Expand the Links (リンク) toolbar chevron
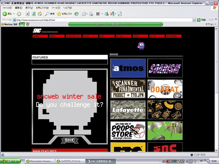219x164 pixels. click(x=216, y=19)
